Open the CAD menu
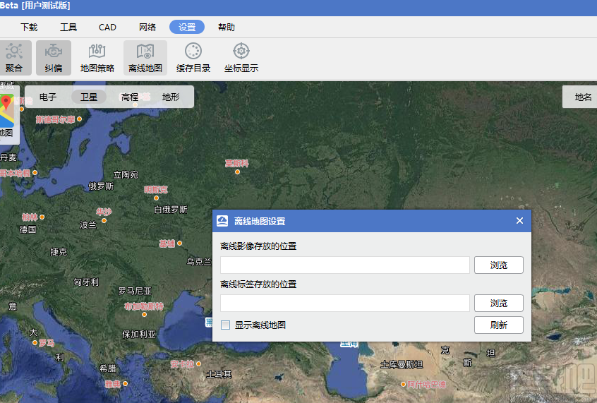The image size is (597, 403). [107, 27]
